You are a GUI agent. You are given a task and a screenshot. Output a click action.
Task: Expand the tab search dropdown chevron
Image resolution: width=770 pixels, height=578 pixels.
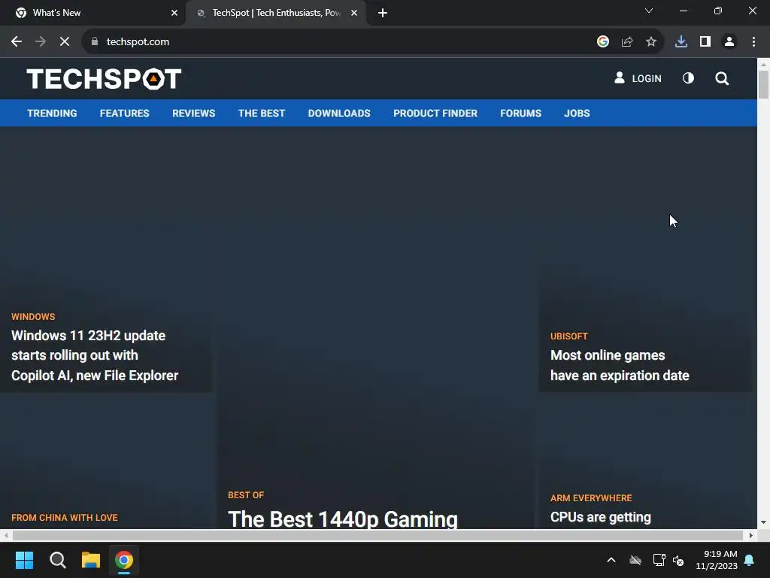(x=649, y=11)
